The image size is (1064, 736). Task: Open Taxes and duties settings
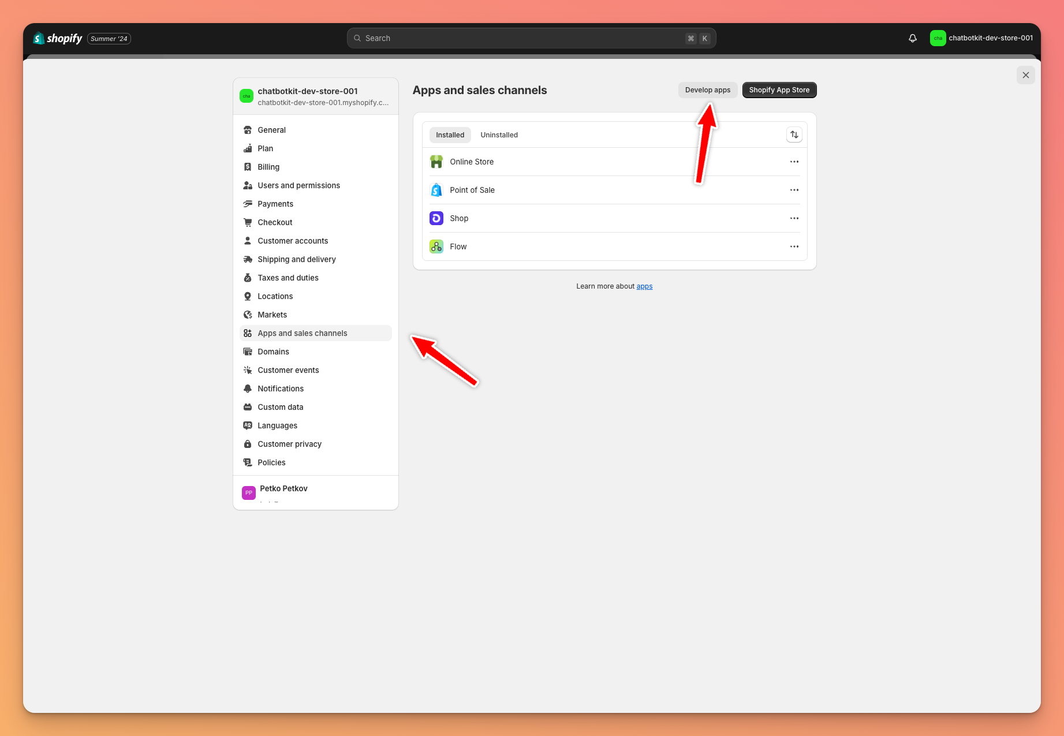click(x=315, y=278)
